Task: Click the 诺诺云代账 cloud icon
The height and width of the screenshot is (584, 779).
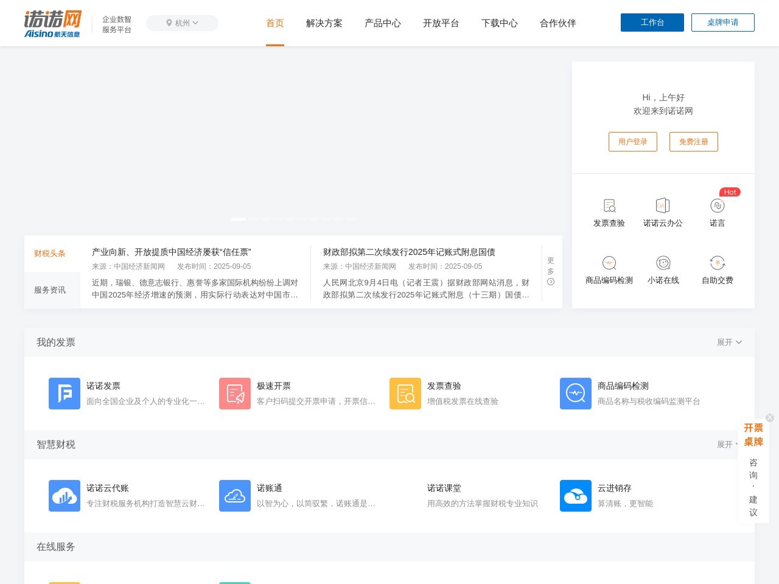Action: (x=65, y=496)
